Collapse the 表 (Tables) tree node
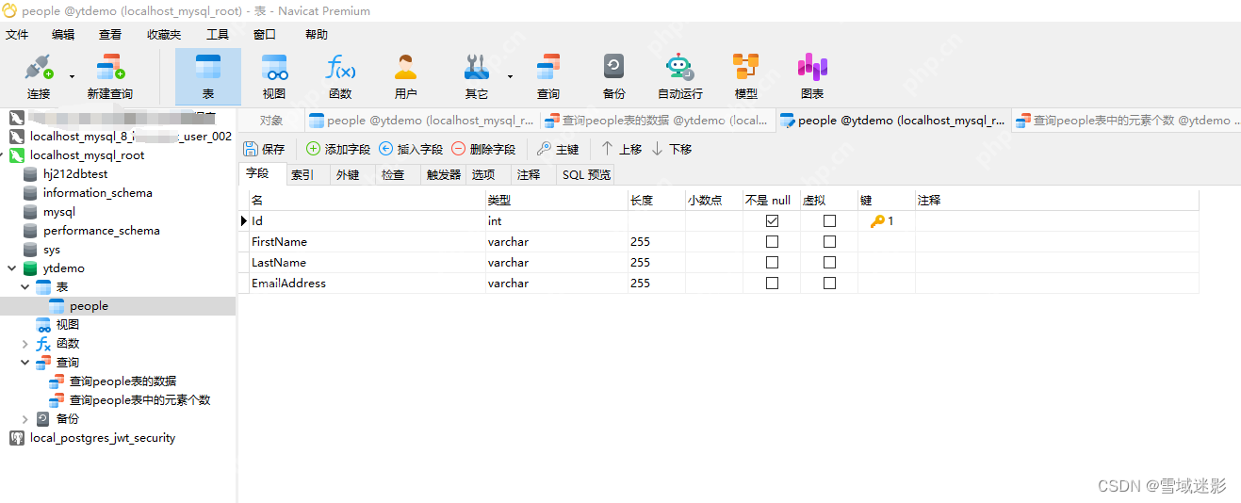Screen dimensions: 1241x503 click(25, 287)
